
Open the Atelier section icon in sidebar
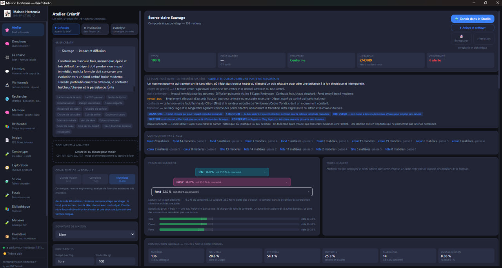pyautogui.click(x=7, y=30)
